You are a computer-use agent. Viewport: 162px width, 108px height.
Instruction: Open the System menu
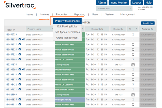click(x=109, y=14)
